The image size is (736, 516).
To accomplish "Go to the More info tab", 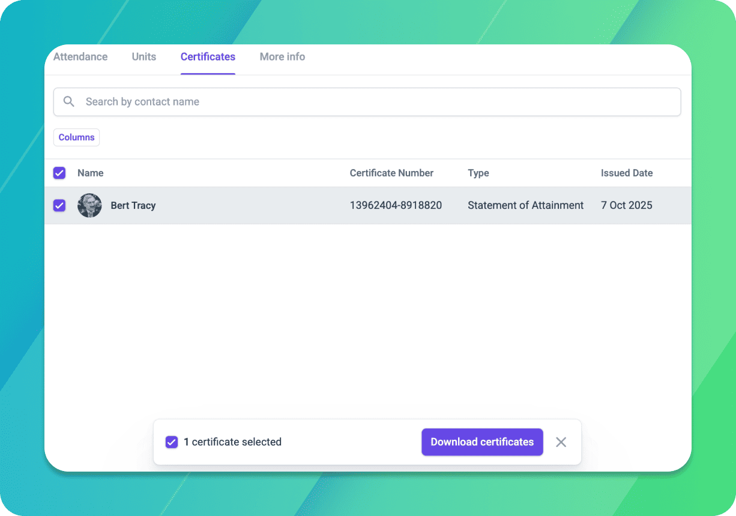I will 282,57.
